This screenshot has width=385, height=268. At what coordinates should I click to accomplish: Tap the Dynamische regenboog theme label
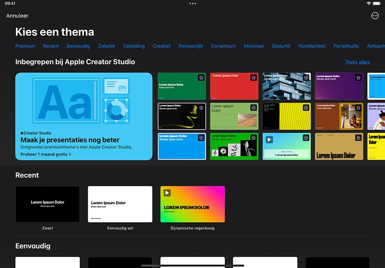click(x=192, y=228)
